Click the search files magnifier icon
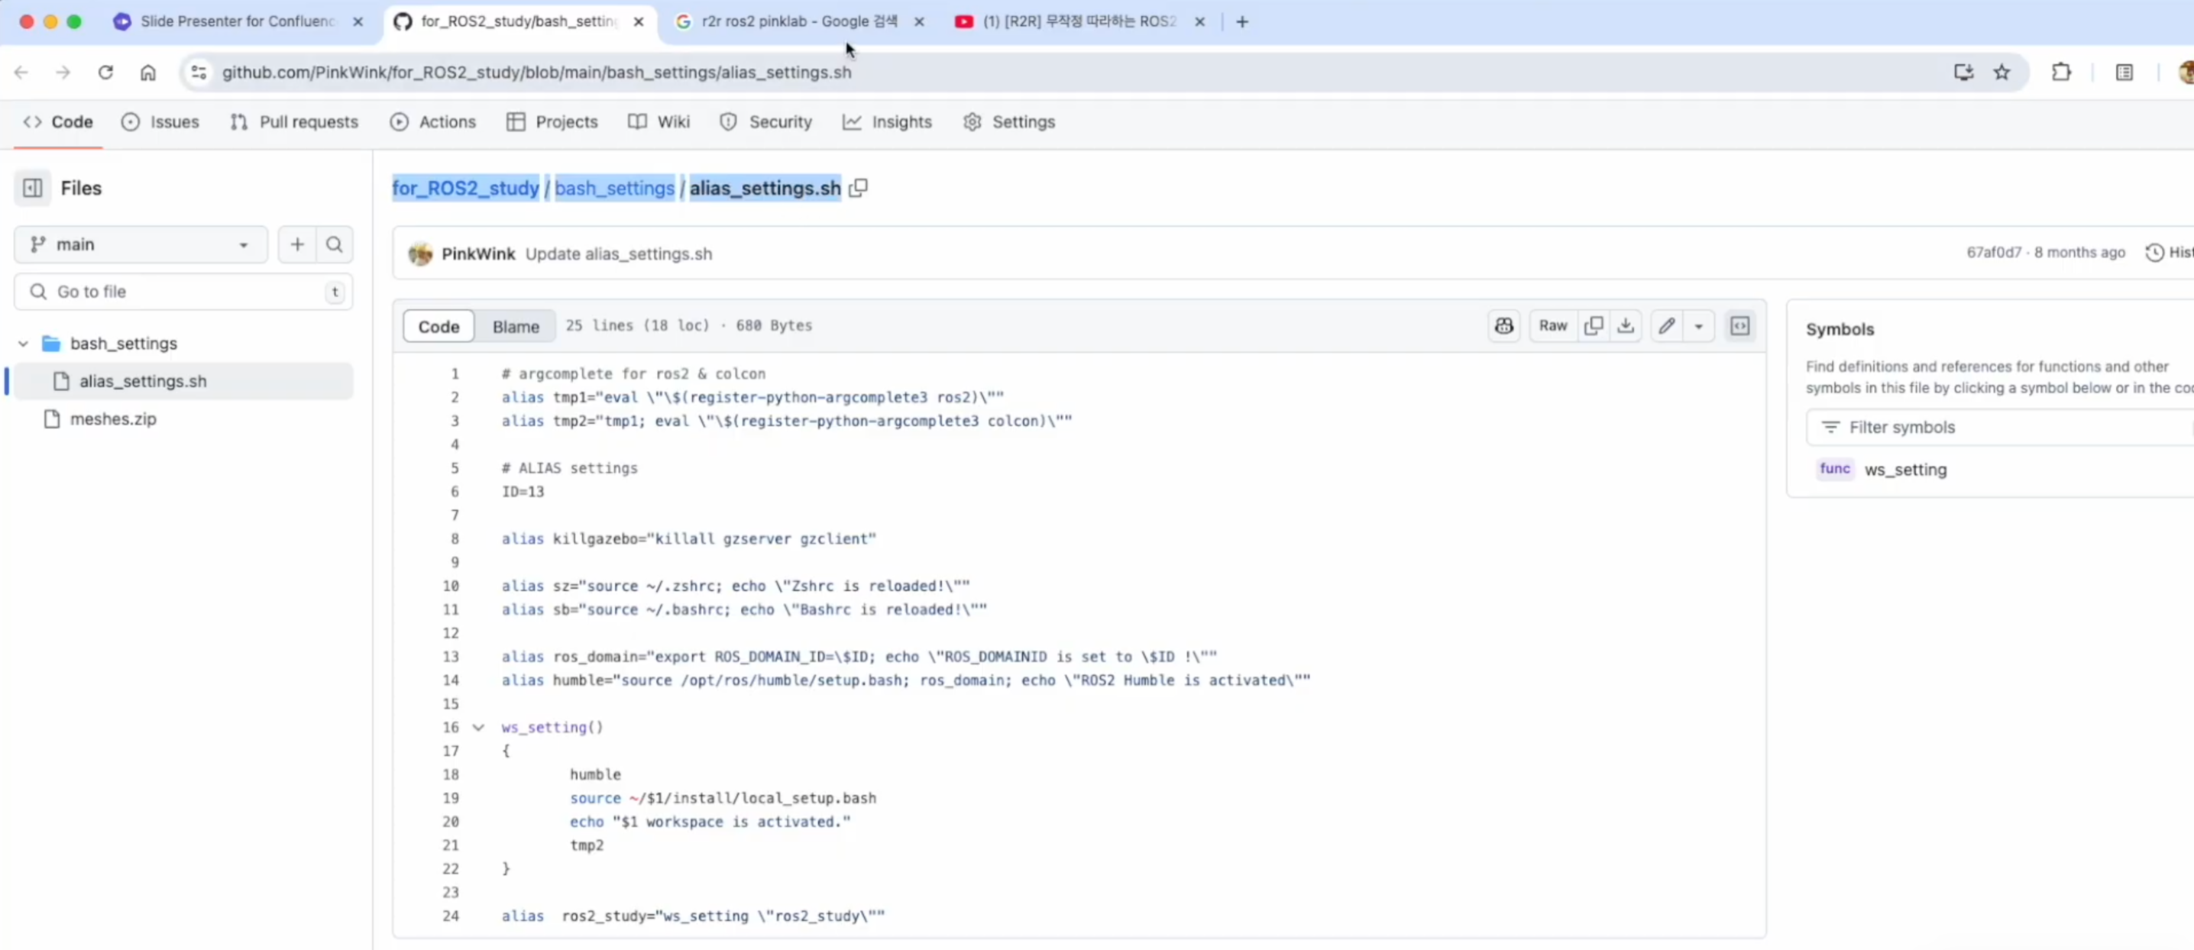 [x=335, y=245]
